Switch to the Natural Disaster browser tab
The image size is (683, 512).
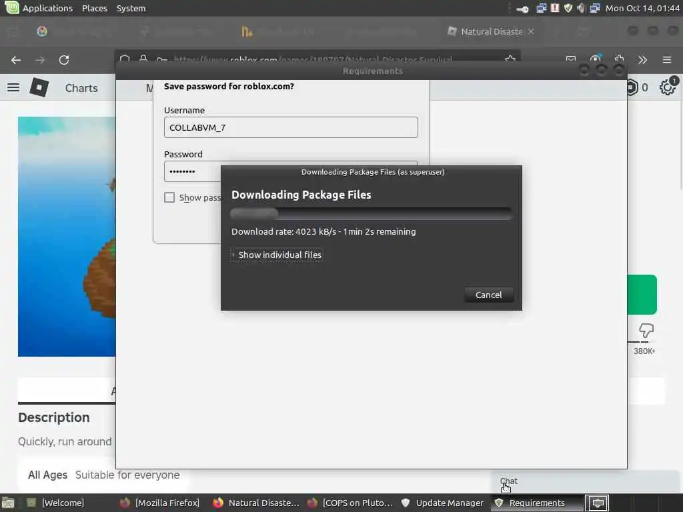(491, 31)
